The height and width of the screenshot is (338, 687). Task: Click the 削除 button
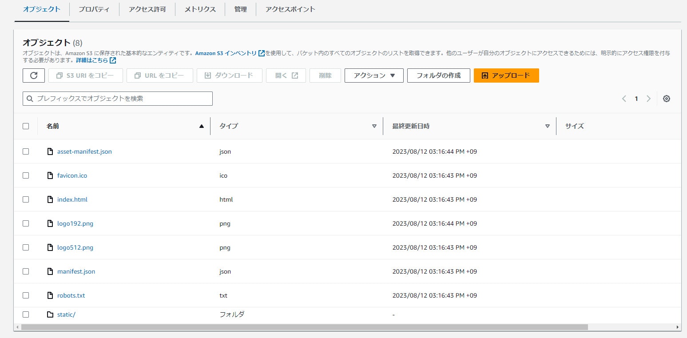point(325,76)
